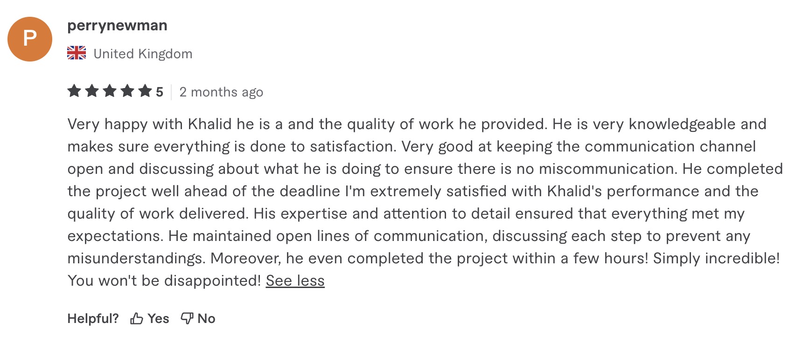Click the 'Simply incredible!' phrase in review
The height and width of the screenshot is (357, 810).
716,259
